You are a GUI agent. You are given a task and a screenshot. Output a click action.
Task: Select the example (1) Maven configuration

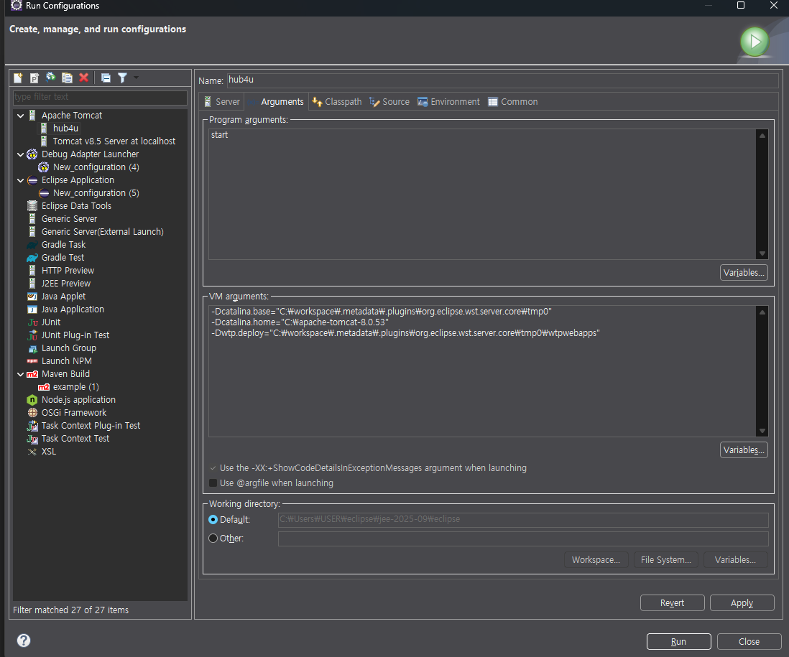click(x=76, y=386)
